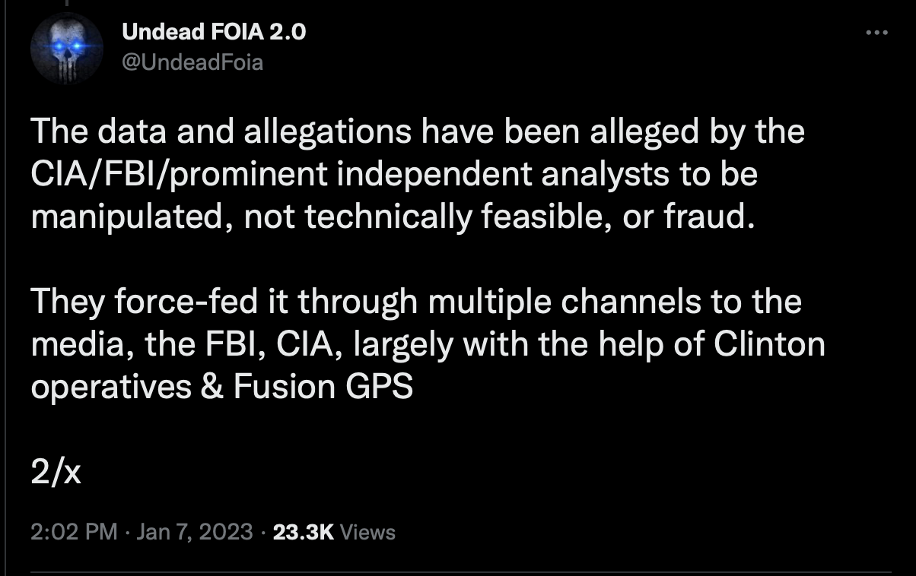This screenshot has height=576, width=916.
Task: Select the 2/x thread counter text
Action: tap(56, 473)
